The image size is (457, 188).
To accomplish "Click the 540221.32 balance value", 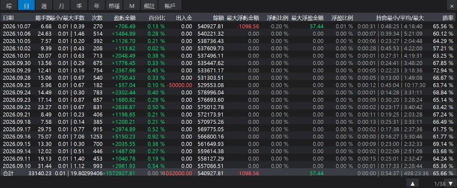I will click(211, 33).
